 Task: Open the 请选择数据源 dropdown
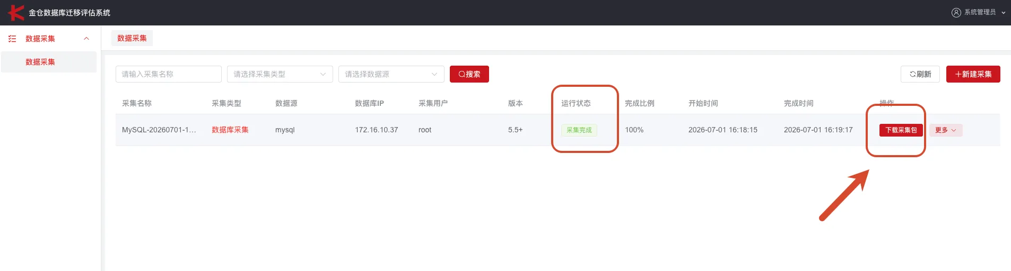(x=391, y=74)
